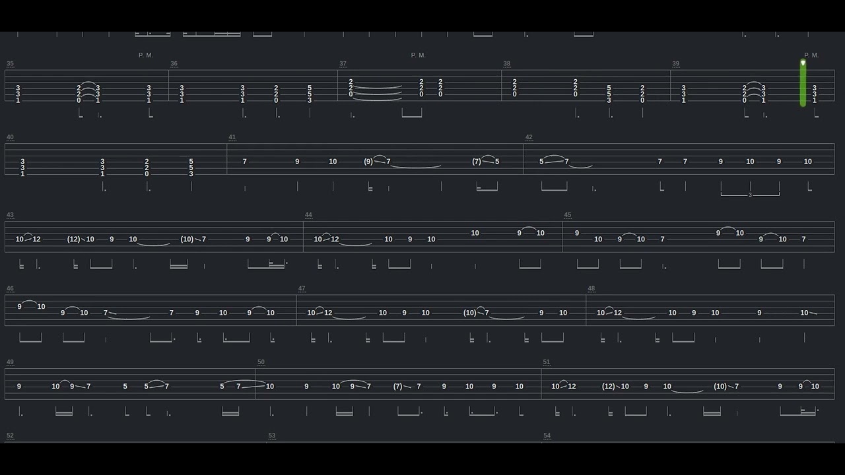The image size is (845, 475).
Task: Select measure number 41 label
Action: tap(232, 137)
